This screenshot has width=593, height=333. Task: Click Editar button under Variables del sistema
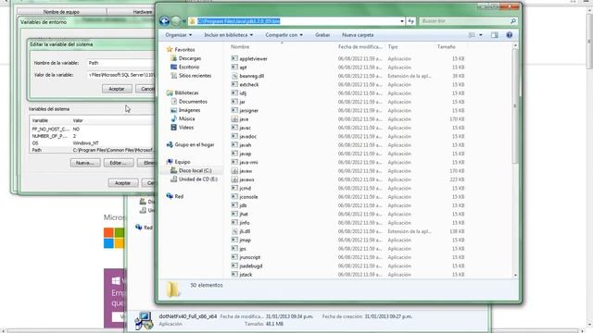119,163
